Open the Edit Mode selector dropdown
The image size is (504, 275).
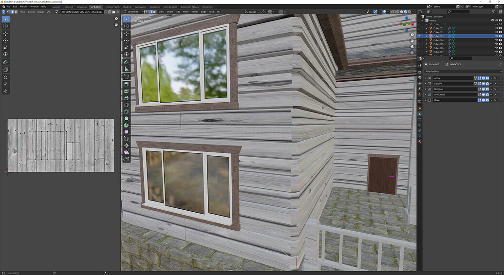pyautogui.click(x=134, y=12)
